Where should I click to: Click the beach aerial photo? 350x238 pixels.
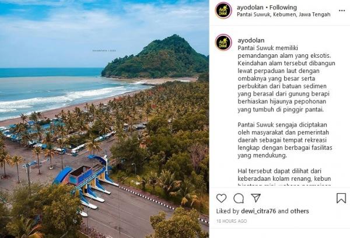pyautogui.click(x=104, y=119)
